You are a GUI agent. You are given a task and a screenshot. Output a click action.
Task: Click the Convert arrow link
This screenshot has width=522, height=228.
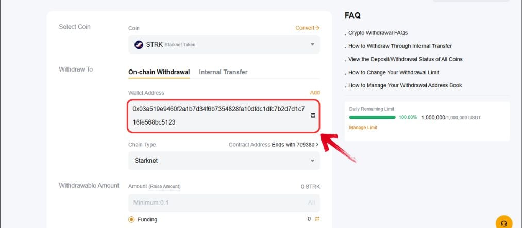(x=308, y=28)
